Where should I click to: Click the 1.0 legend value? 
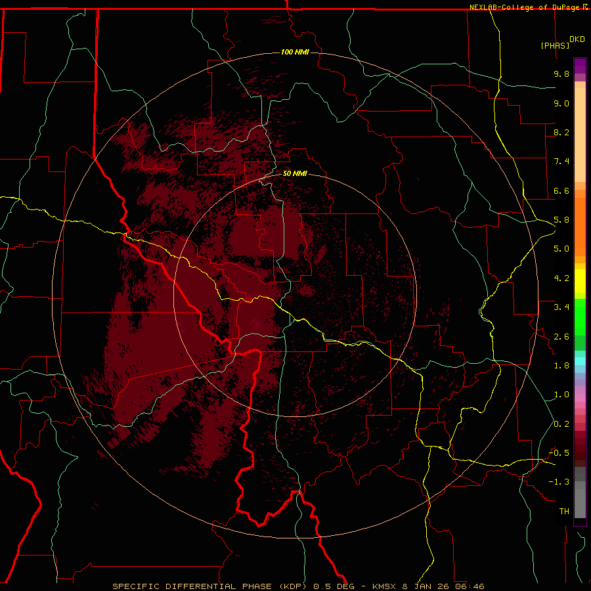click(561, 395)
